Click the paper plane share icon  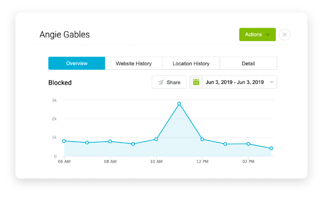161,83
